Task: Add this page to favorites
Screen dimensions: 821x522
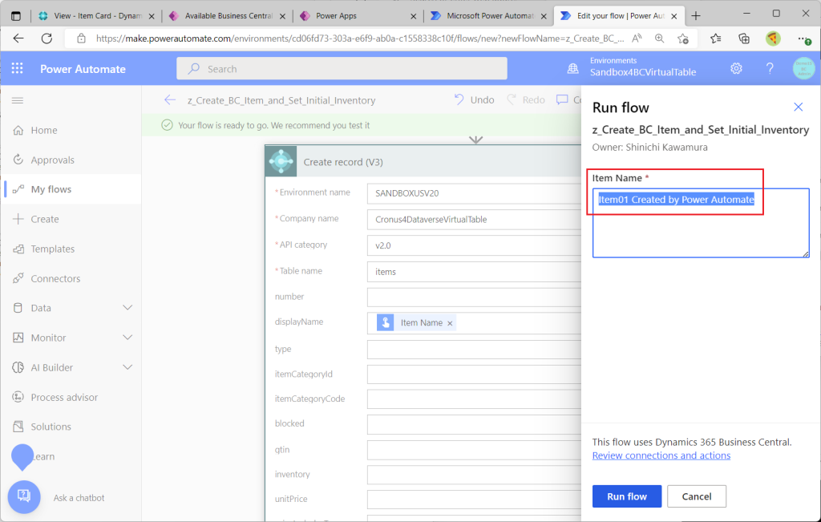Action: click(682, 38)
